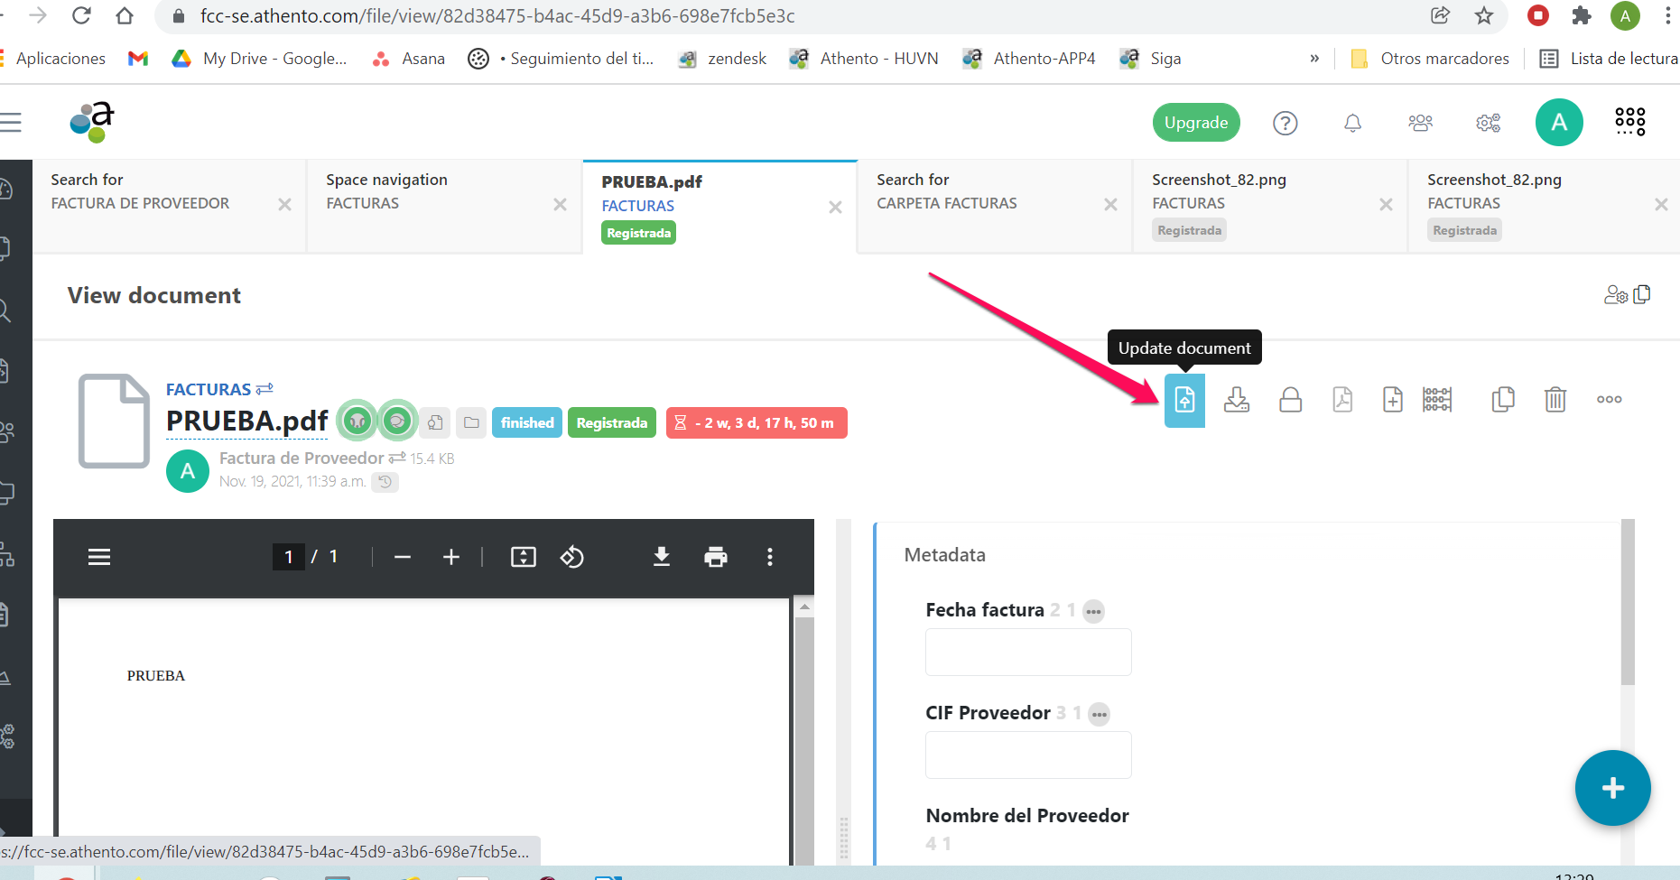Click the green Upgrade button

tap(1195, 123)
